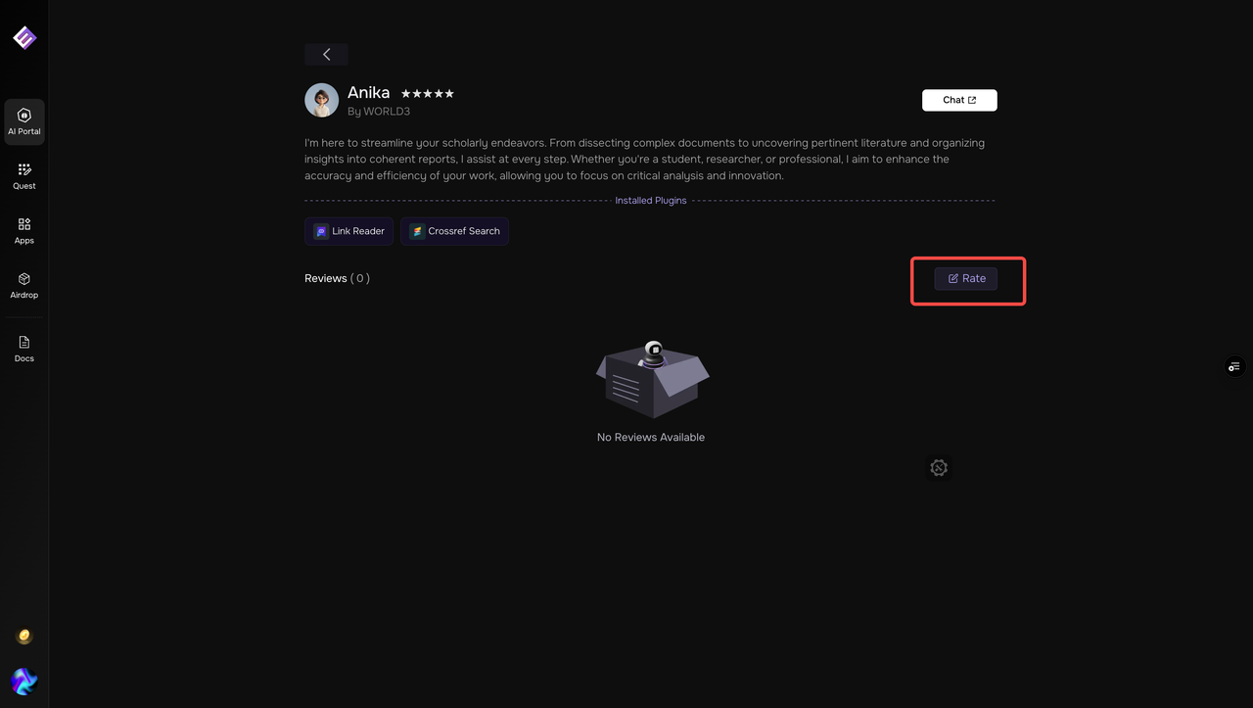This screenshot has height=708, width=1253.
Task: Click the empty box illustration
Action: click(x=652, y=380)
